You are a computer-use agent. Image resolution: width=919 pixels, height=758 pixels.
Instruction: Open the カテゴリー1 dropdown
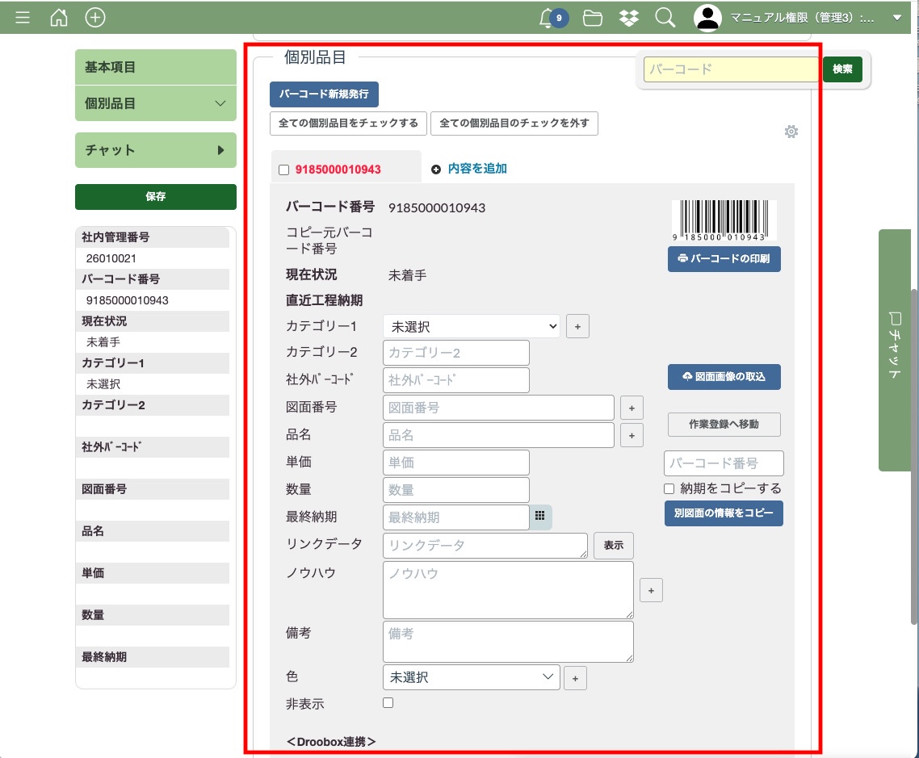tap(472, 326)
